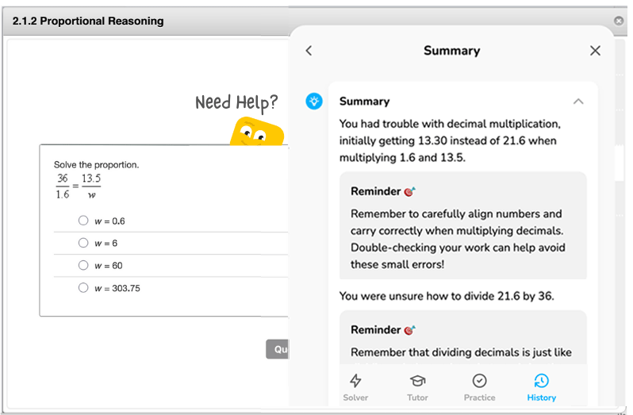Image resolution: width=633 pixels, height=415 pixels.
Task: Choose the w = 60 option
Action: (x=83, y=265)
